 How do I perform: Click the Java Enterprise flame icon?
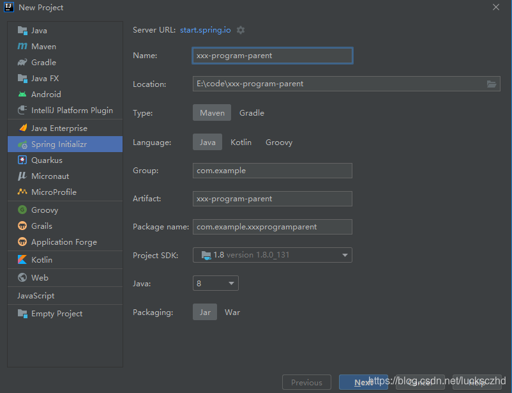tap(23, 128)
